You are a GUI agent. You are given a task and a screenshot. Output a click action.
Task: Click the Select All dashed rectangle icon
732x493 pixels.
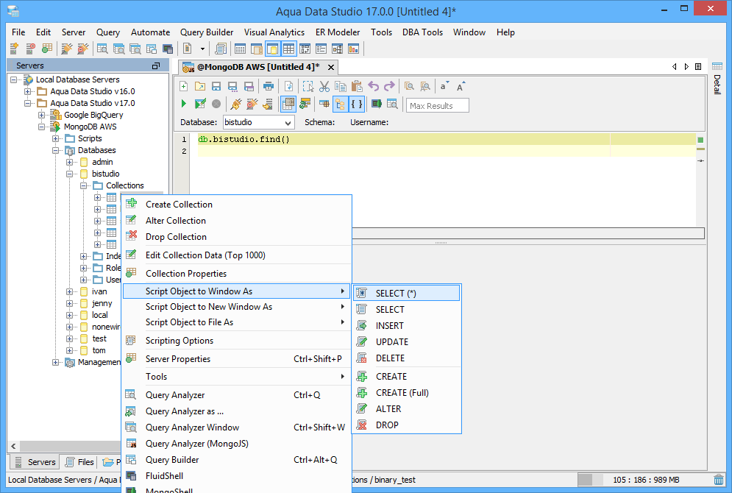(x=308, y=86)
